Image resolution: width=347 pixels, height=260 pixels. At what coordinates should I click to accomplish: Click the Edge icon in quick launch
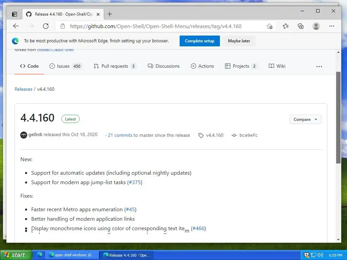click(x=39, y=255)
